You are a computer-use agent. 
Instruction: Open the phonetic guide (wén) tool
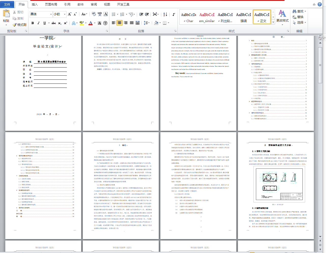100,14
